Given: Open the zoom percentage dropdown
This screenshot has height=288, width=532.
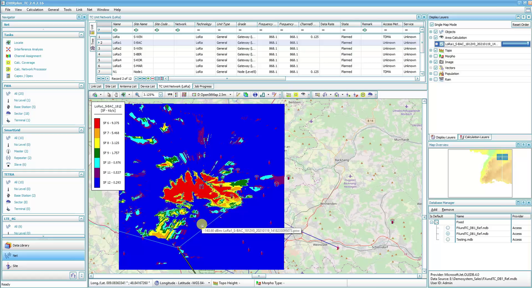Looking at the screenshot, I should tap(160, 94).
